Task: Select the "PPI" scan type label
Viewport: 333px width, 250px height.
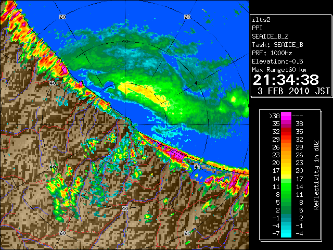Action: [x=257, y=28]
